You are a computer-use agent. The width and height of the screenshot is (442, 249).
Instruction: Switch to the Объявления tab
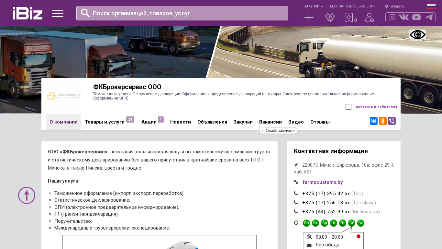pos(212,122)
